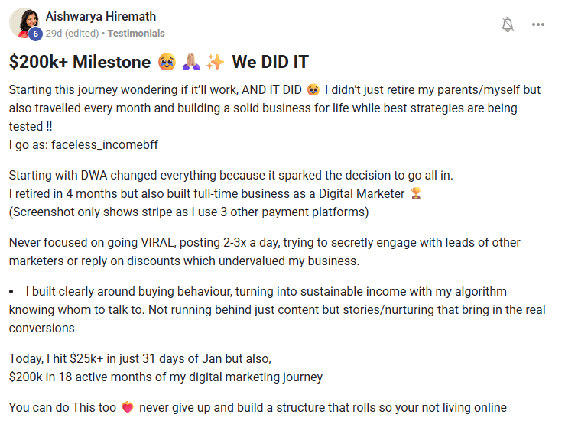Click the level 6 badge on avatar
The height and width of the screenshot is (424, 565).
(x=34, y=34)
